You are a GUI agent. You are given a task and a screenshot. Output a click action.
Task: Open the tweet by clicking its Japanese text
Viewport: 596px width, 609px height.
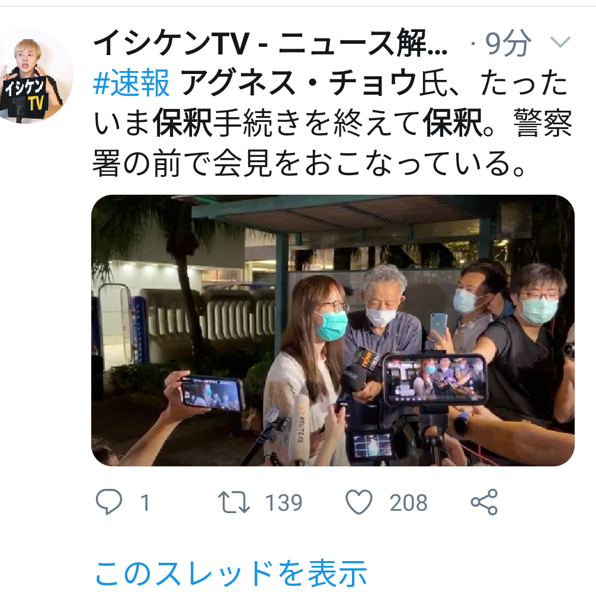tap(332, 123)
